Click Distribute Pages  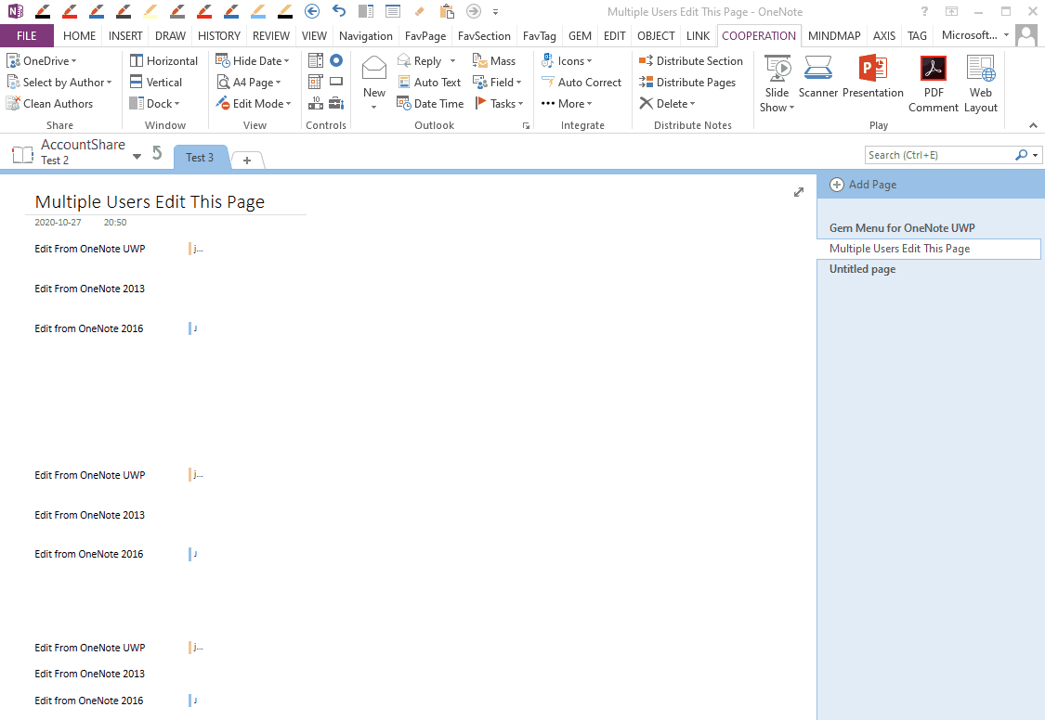(686, 83)
